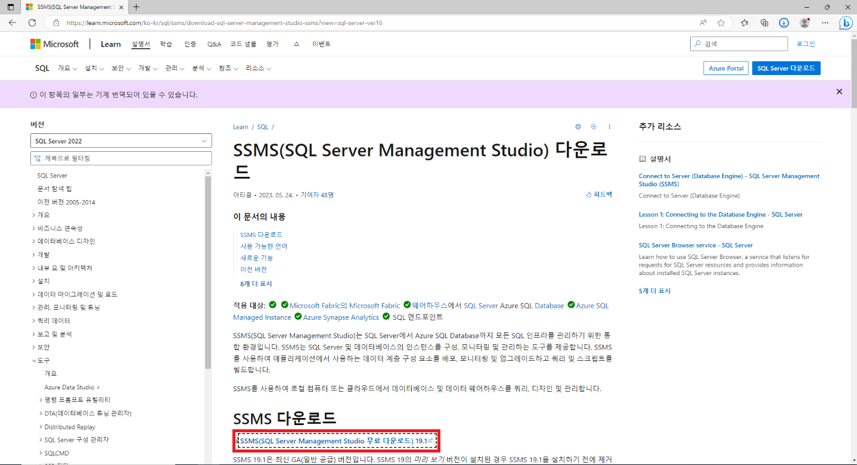Open a new tab with the plus icon

click(x=136, y=7)
